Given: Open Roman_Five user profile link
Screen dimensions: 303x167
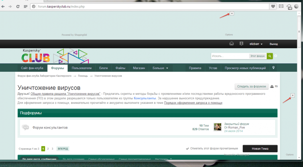Looking at the screenshot, I should [236, 128].
